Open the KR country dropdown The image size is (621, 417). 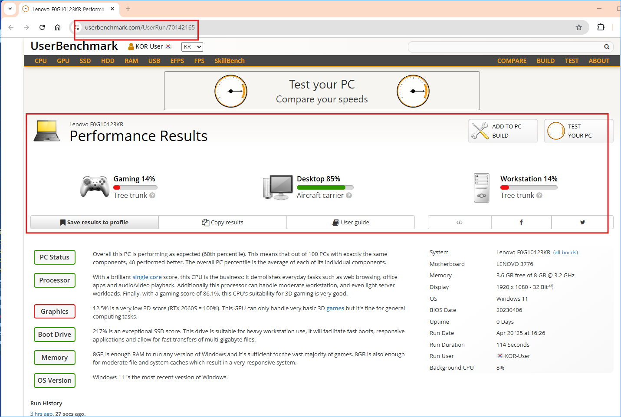pyautogui.click(x=192, y=47)
